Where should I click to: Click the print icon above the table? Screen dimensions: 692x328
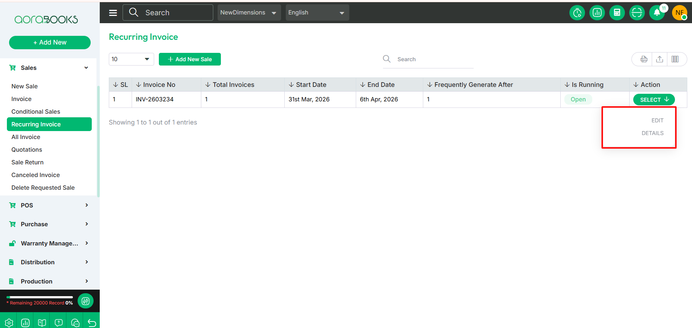pos(644,59)
